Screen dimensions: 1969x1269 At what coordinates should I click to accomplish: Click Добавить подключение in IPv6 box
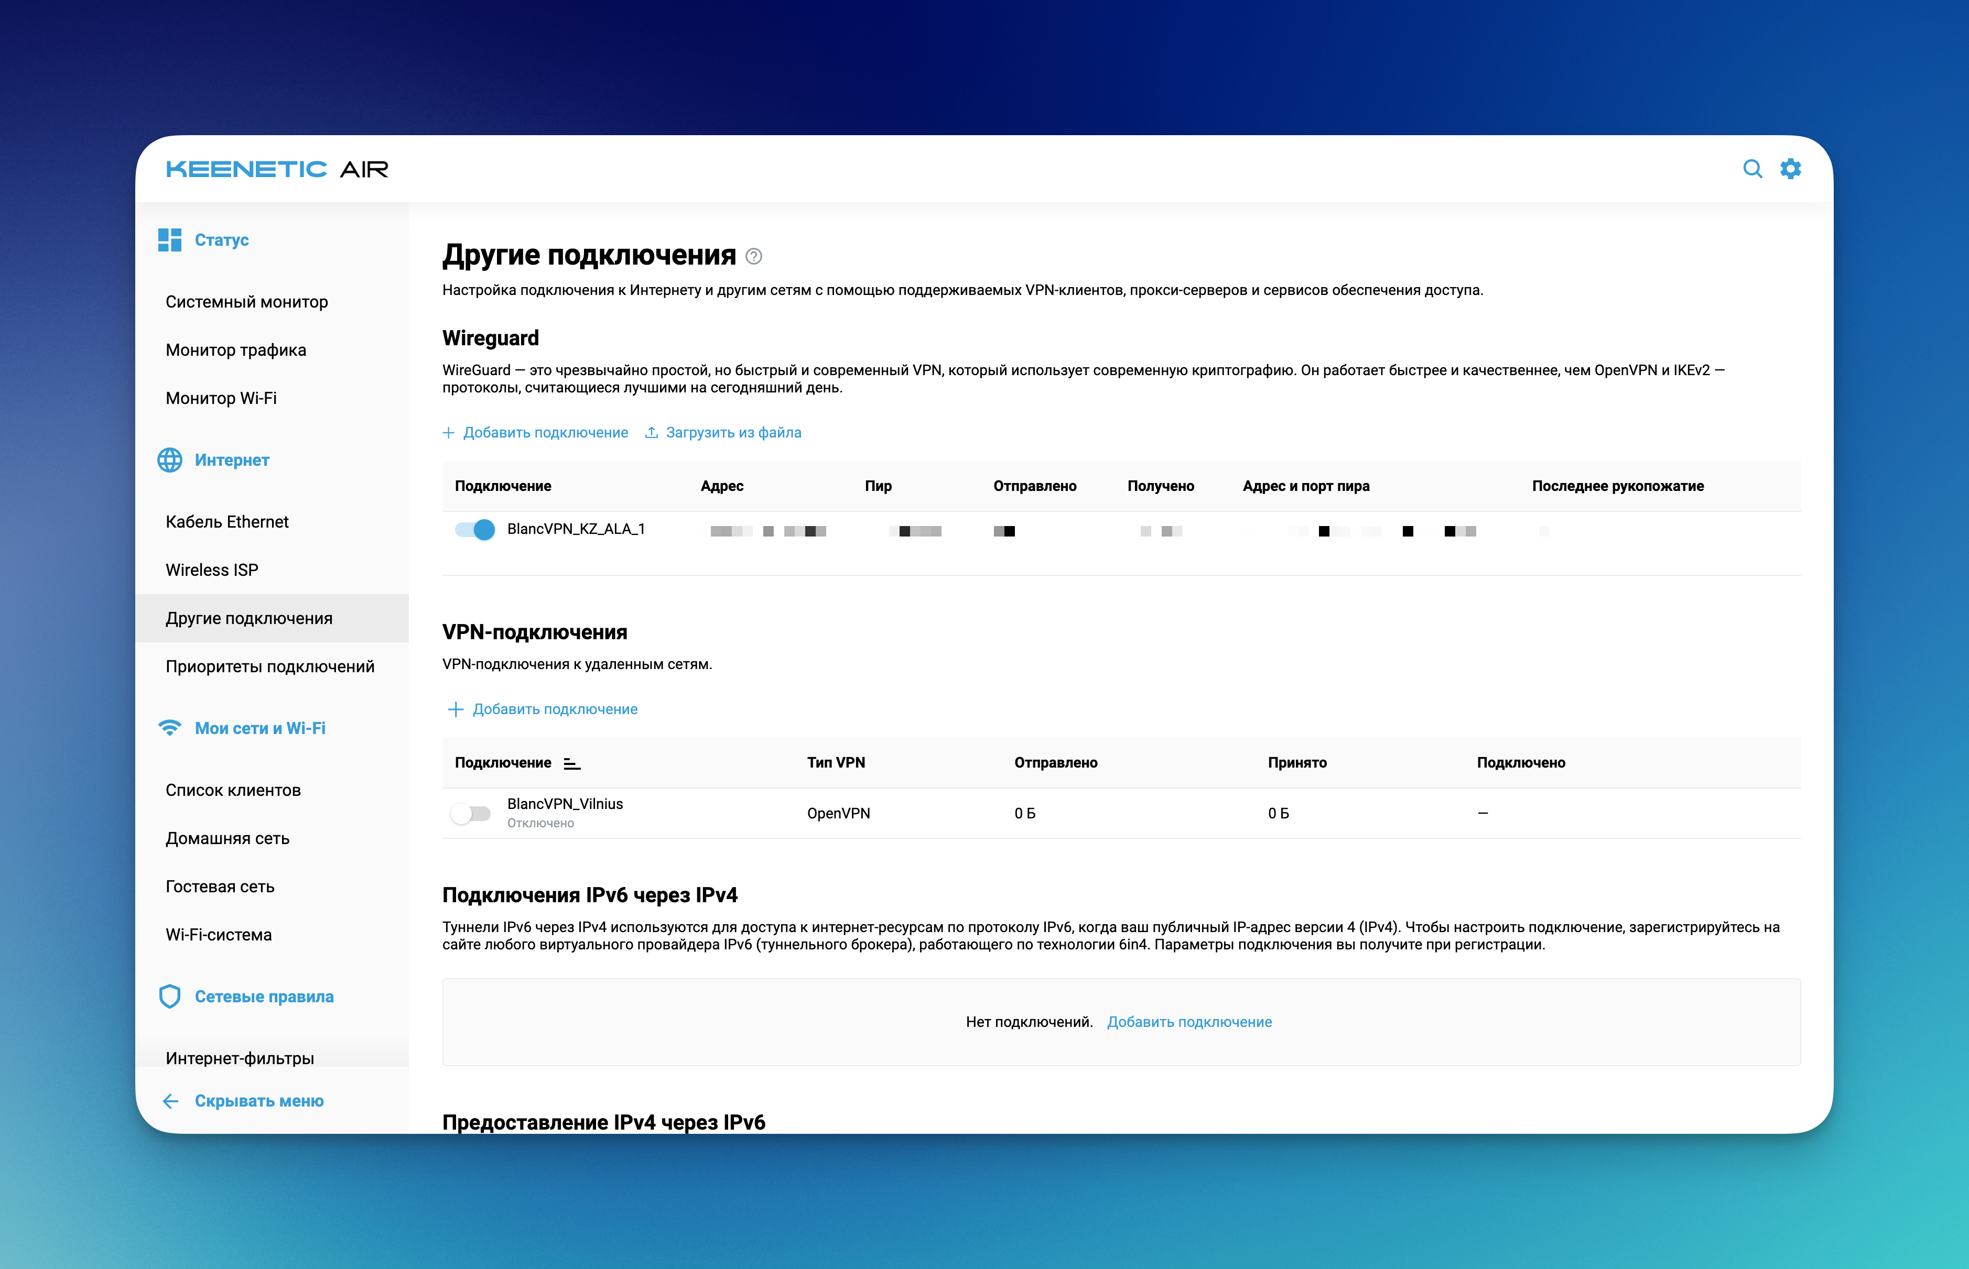(x=1189, y=1022)
